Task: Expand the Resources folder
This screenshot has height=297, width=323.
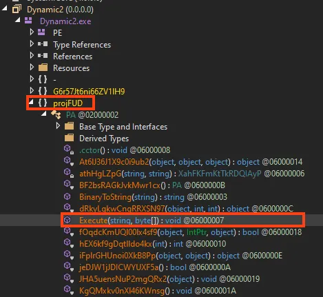Action: click(32, 68)
